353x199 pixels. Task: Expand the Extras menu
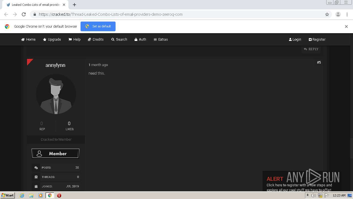[x=161, y=40]
